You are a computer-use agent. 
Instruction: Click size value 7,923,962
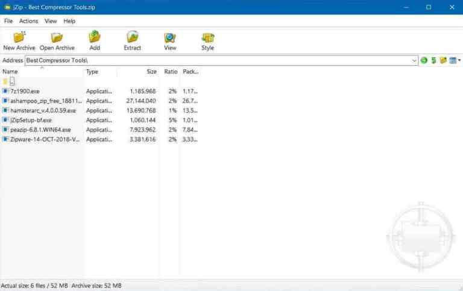click(143, 130)
